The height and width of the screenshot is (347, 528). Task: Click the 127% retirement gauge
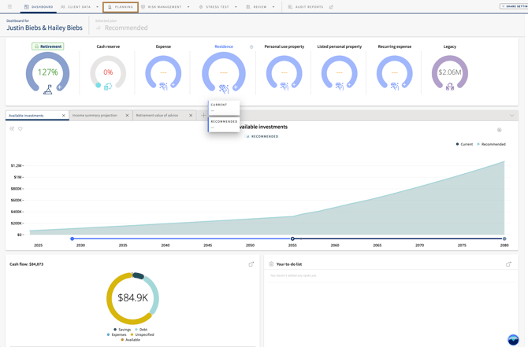click(47, 72)
